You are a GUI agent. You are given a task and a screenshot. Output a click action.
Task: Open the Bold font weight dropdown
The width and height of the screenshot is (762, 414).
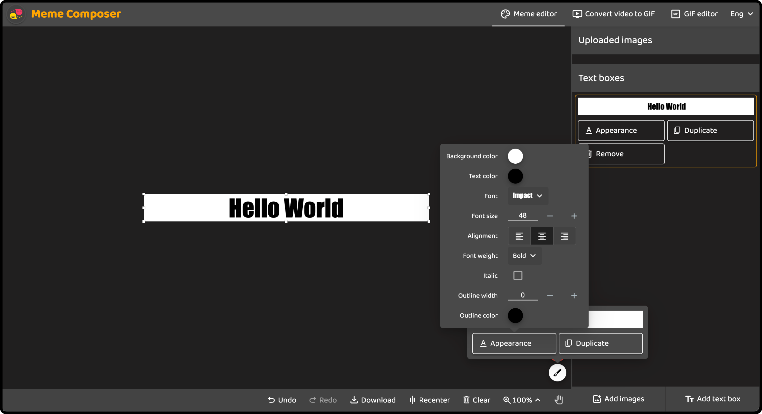pos(524,256)
